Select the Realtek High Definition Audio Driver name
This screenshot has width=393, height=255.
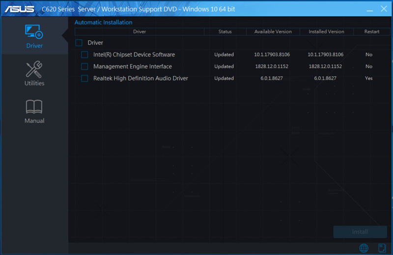pos(140,78)
